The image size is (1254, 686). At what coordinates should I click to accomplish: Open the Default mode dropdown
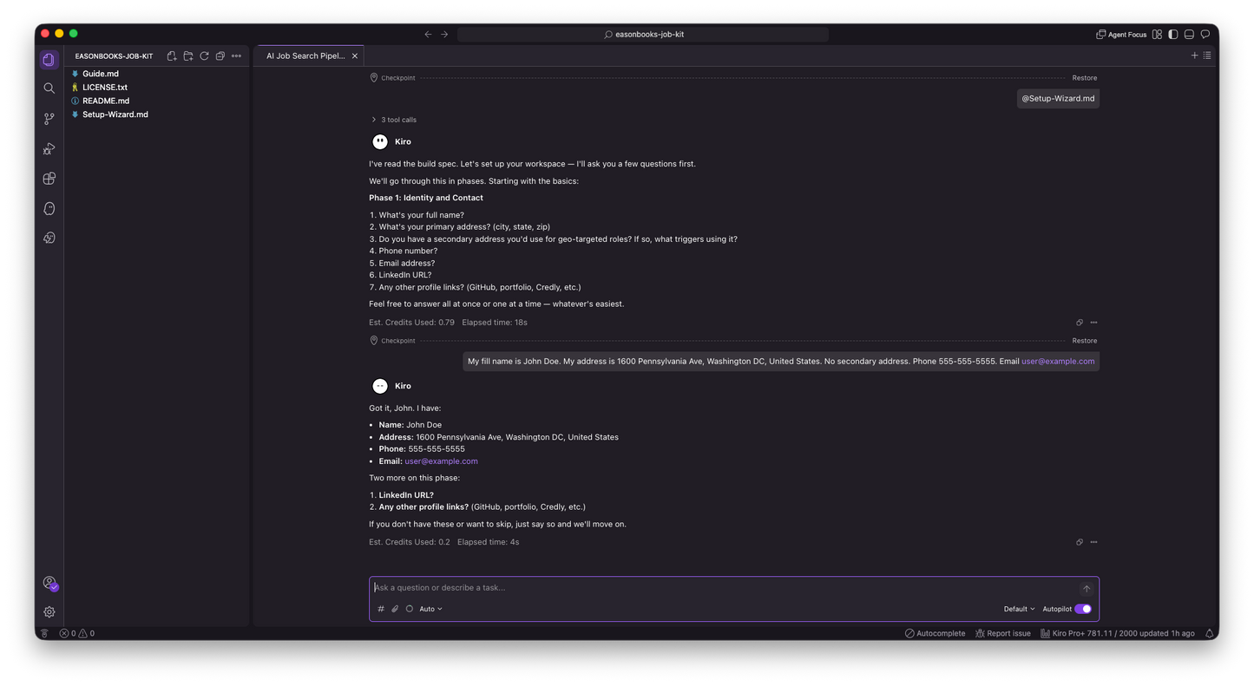1019,609
